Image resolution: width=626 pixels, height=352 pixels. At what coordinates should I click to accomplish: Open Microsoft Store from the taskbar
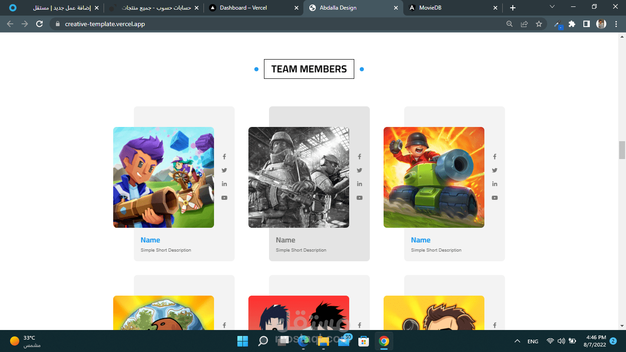(x=364, y=341)
